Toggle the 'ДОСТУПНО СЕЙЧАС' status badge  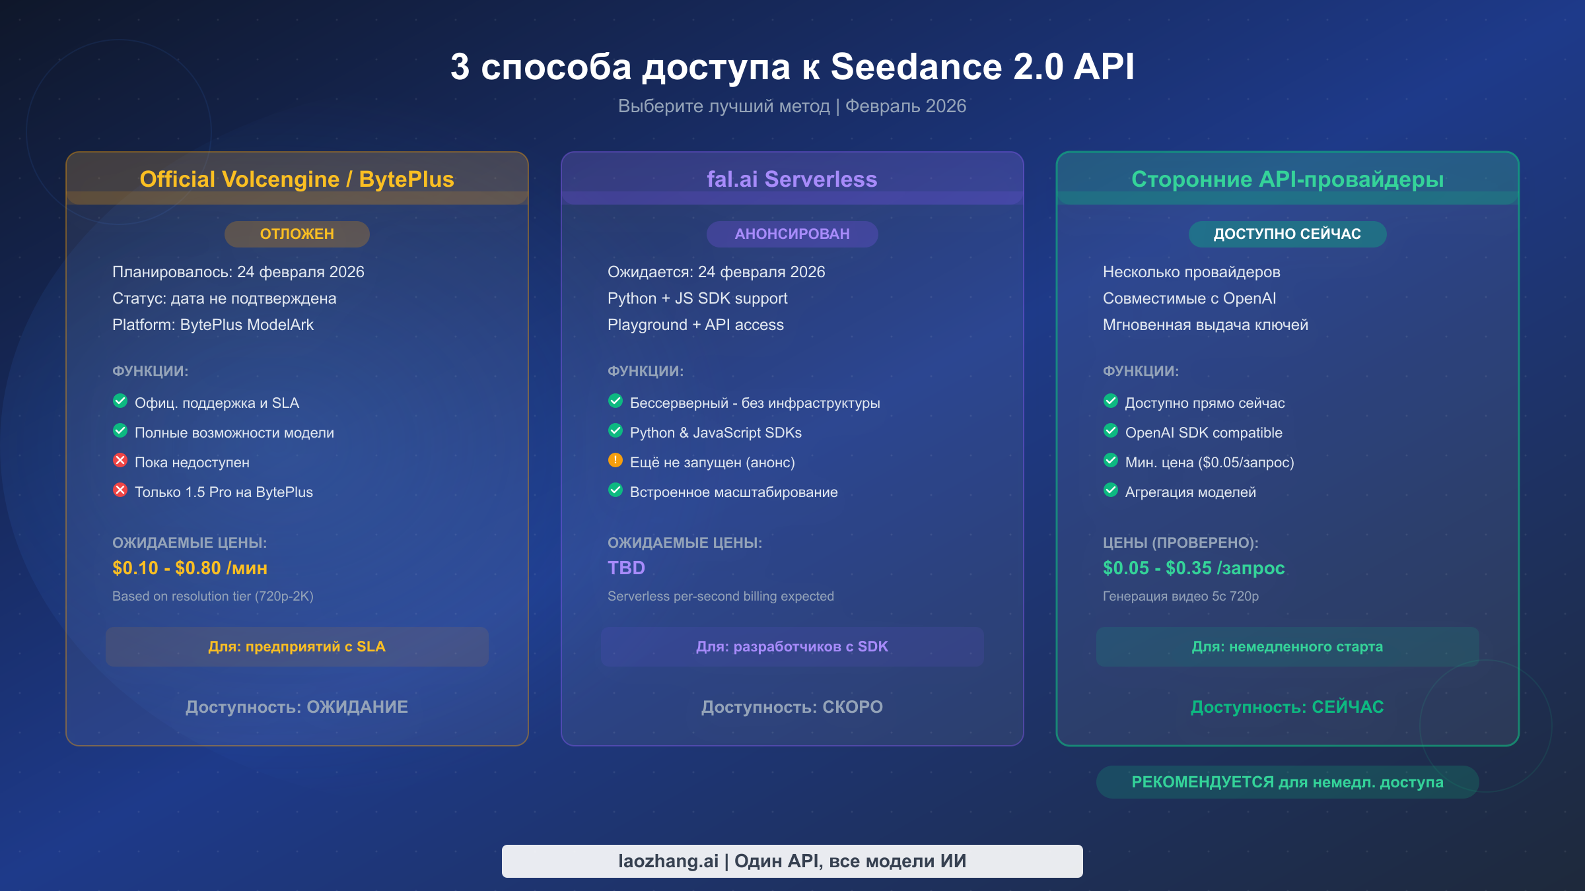(1287, 234)
